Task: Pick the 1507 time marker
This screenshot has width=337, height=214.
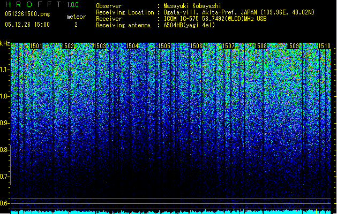Action: [228, 46]
